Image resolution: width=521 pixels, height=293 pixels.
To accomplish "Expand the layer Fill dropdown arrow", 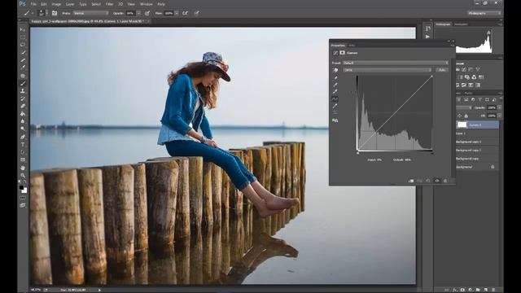I will click(x=499, y=116).
